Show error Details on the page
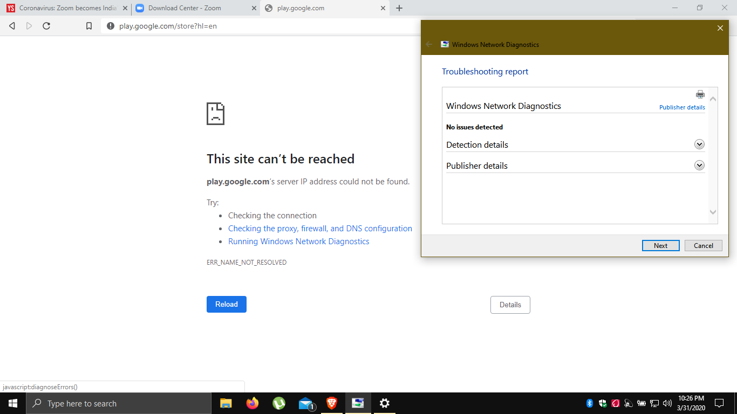 point(510,305)
